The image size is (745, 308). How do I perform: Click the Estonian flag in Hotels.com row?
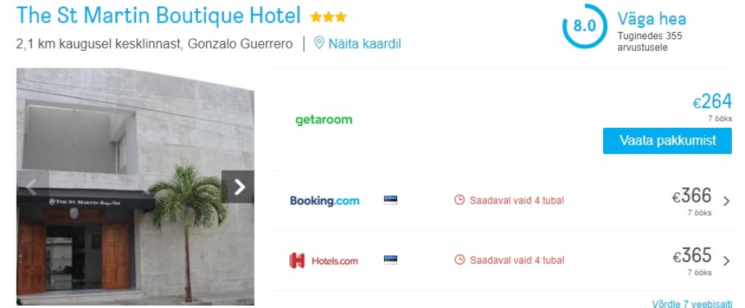390,260
